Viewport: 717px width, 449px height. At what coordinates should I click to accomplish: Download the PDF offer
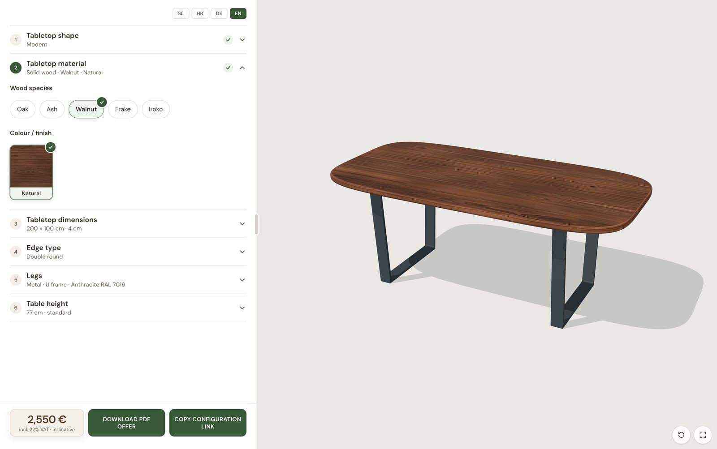pos(126,423)
